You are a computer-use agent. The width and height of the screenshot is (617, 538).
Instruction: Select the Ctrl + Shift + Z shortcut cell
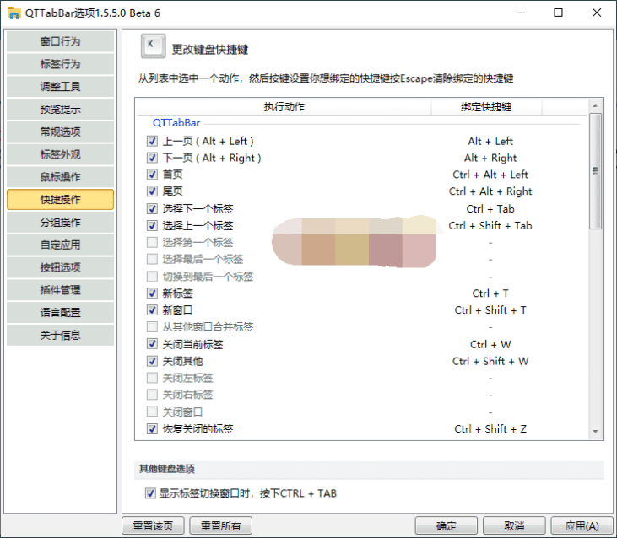490,428
